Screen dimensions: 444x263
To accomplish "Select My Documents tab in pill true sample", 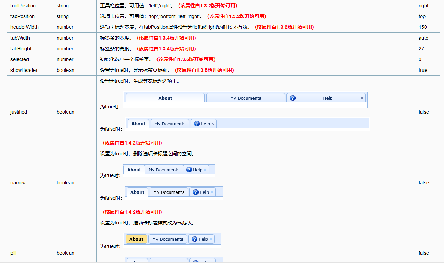I will 168,239.
